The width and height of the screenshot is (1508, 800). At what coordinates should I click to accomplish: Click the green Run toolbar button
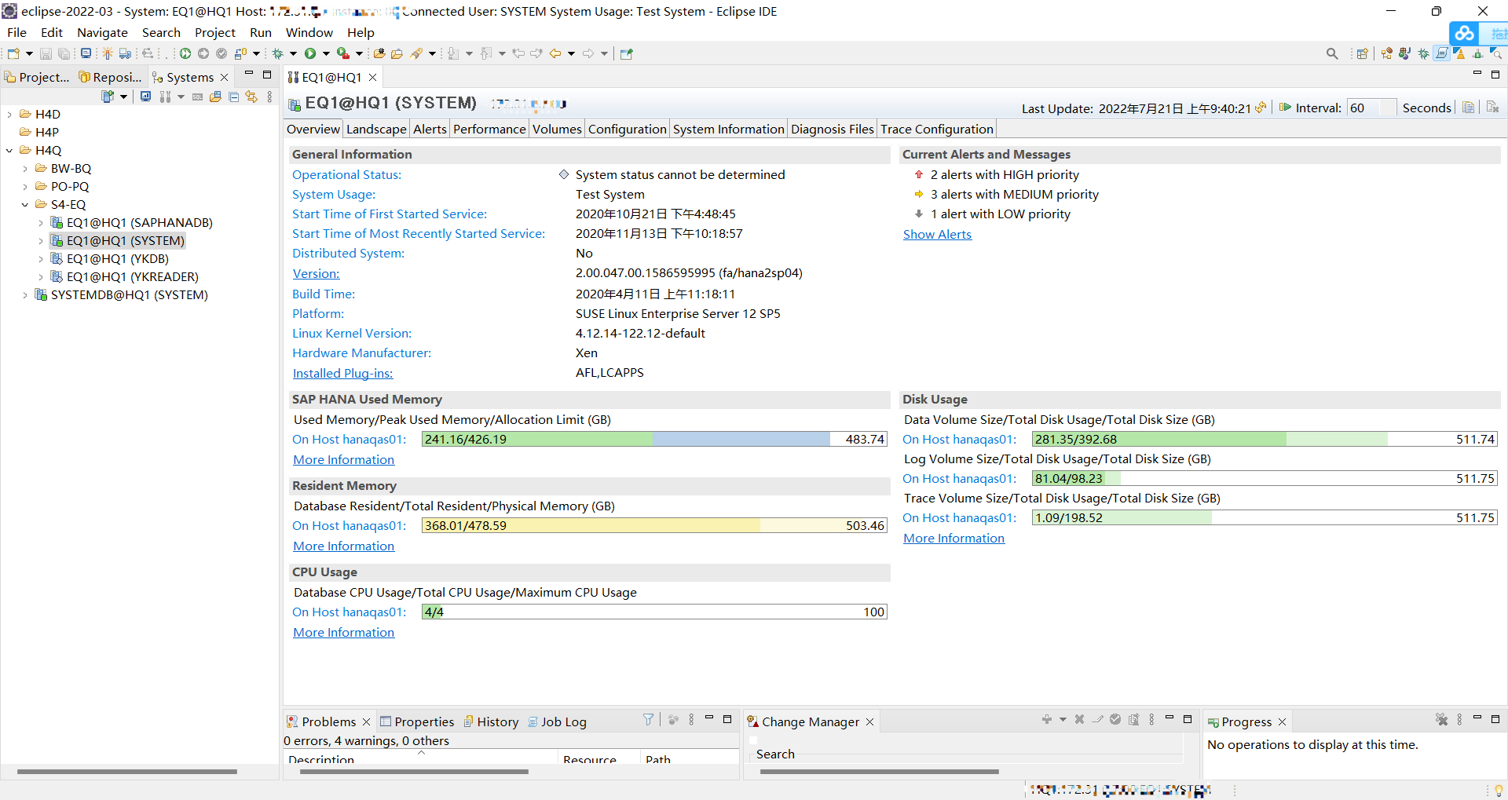pos(310,53)
